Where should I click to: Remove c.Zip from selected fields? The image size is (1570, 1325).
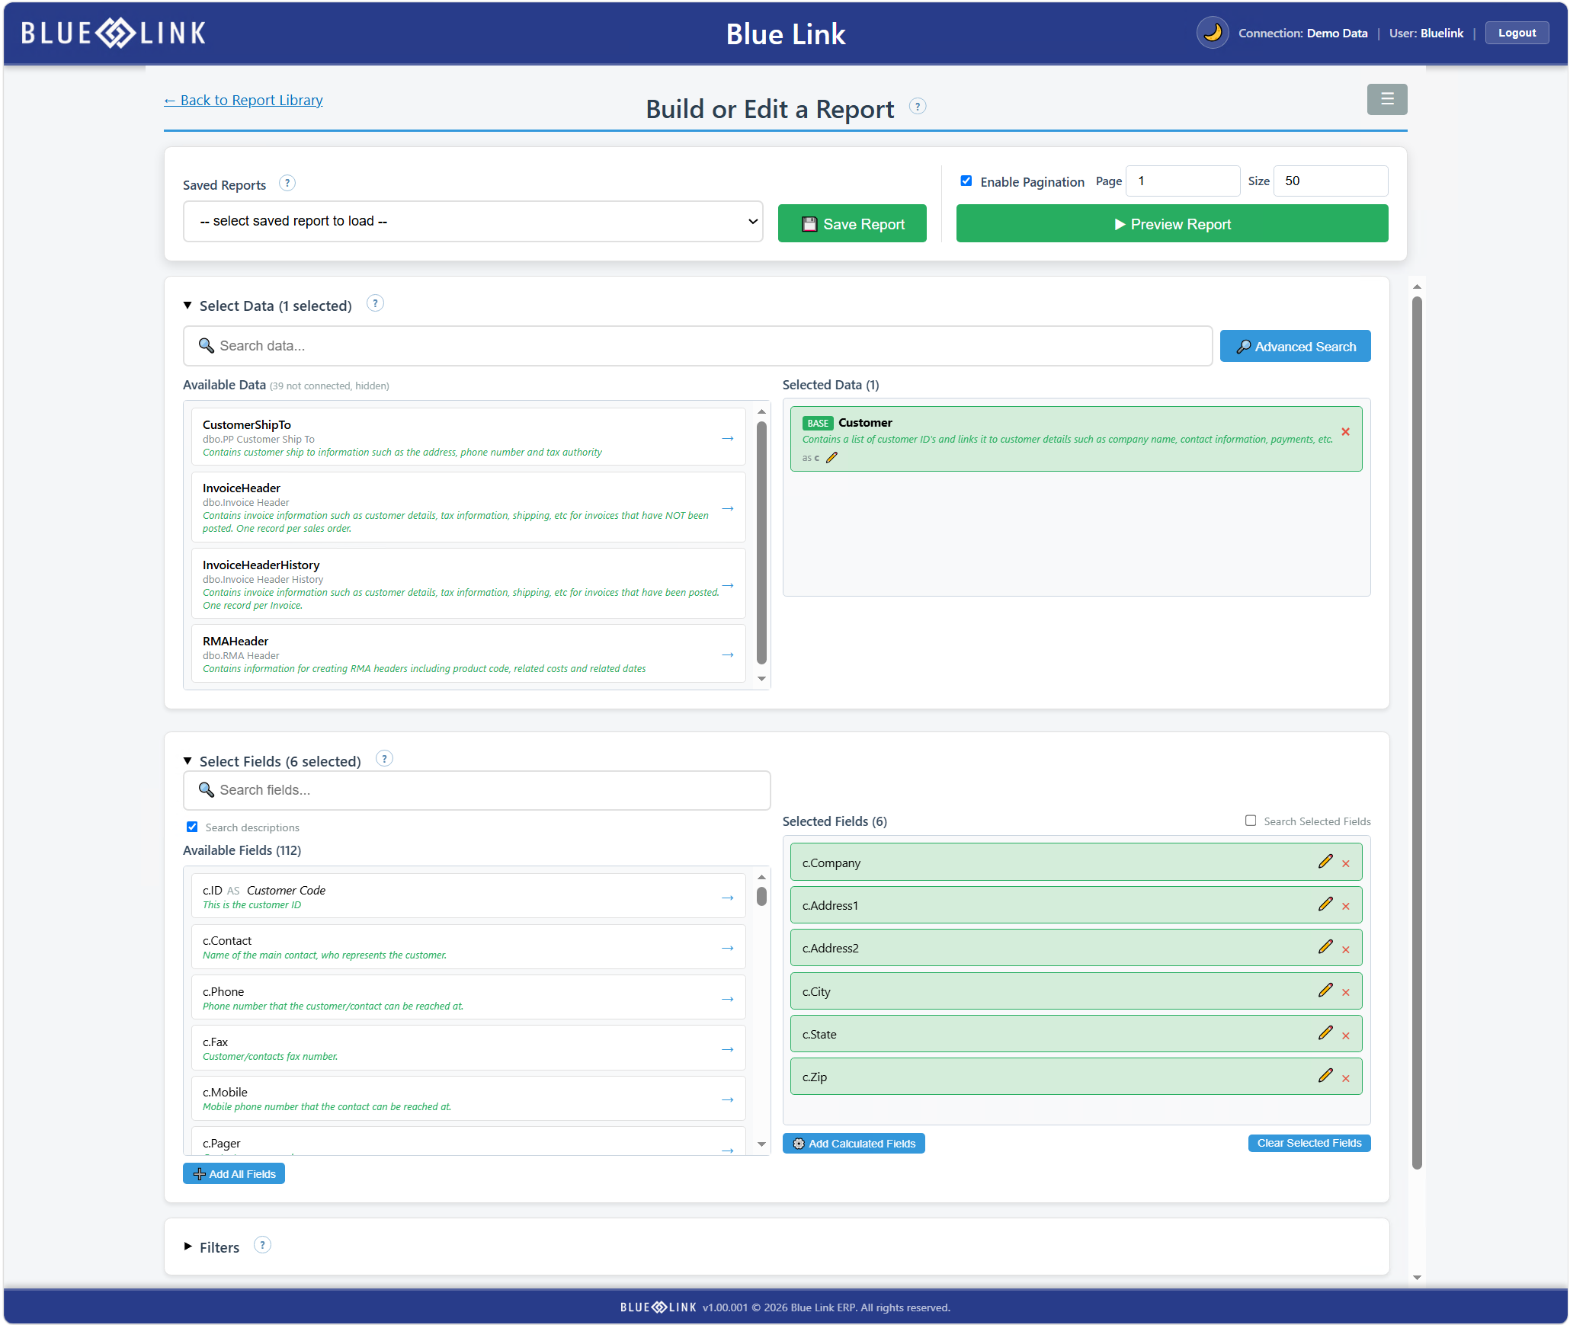click(1346, 1079)
